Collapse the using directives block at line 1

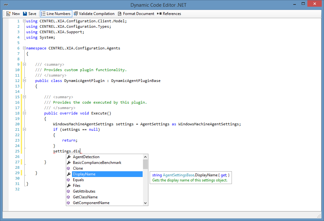tap(24, 21)
